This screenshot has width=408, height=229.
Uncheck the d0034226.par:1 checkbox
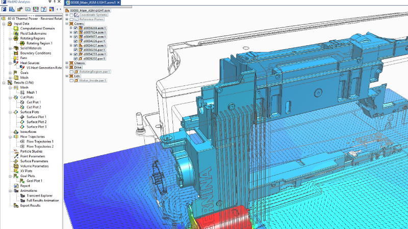click(x=75, y=41)
